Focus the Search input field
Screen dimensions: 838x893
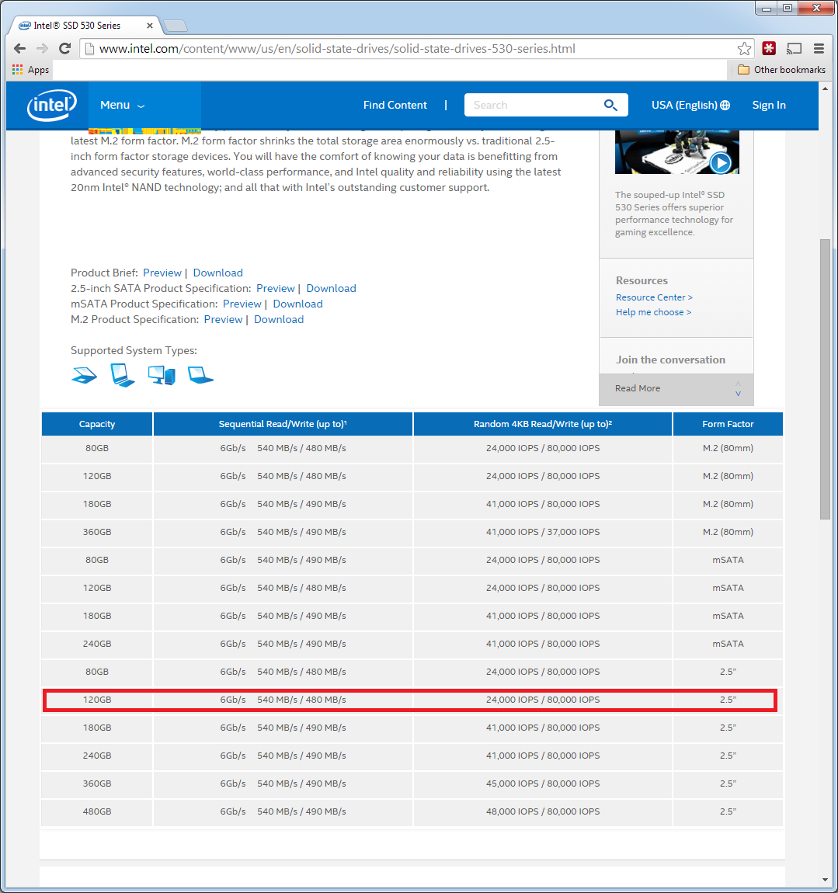[536, 106]
